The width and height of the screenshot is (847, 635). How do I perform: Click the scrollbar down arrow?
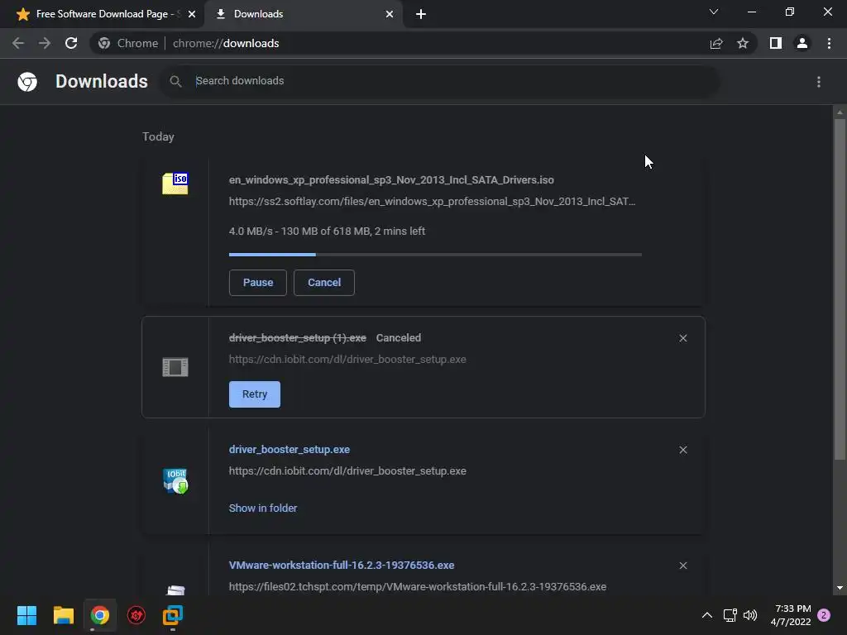[x=840, y=588]
